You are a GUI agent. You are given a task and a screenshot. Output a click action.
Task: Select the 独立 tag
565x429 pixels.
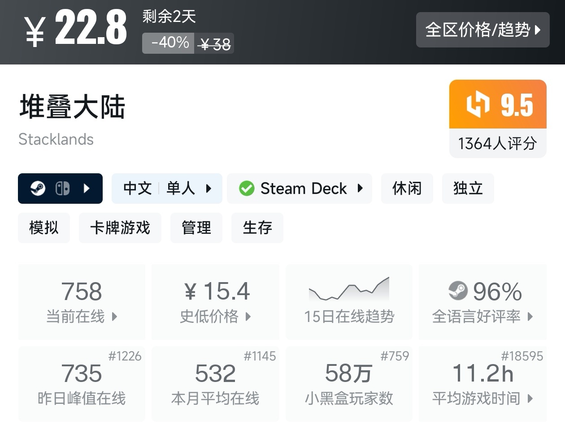click(468, 189)
